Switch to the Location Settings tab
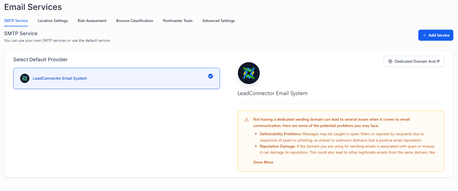Image resolution: width=458 pixels, height=191 pixels. tap(53, 21)
